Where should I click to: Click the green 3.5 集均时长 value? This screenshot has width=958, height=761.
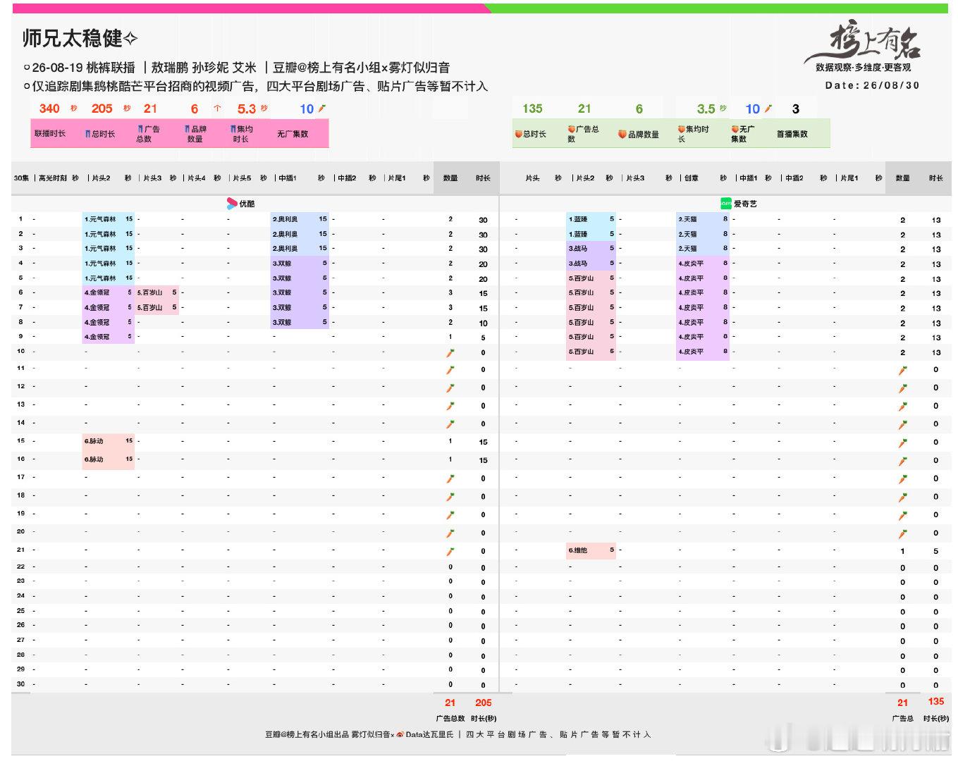[706, 109]
